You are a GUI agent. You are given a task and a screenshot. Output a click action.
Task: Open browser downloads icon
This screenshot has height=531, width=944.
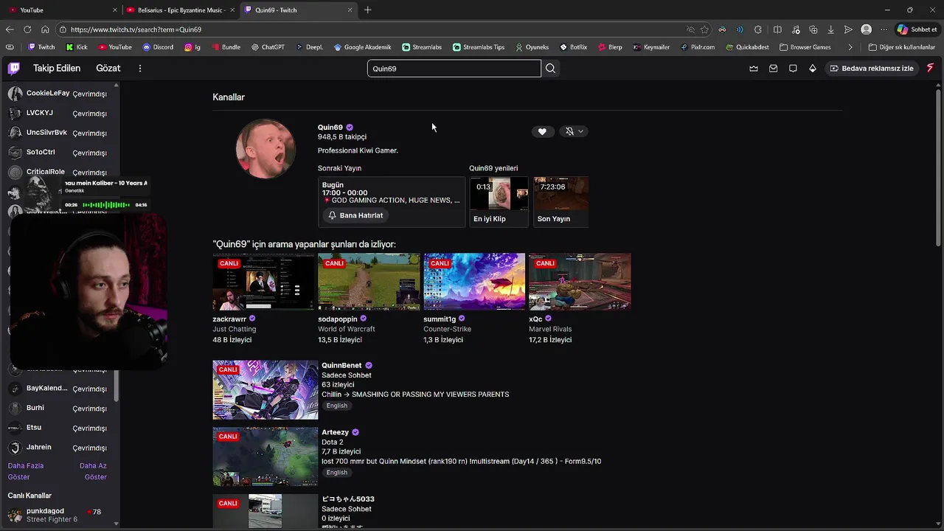830,29
